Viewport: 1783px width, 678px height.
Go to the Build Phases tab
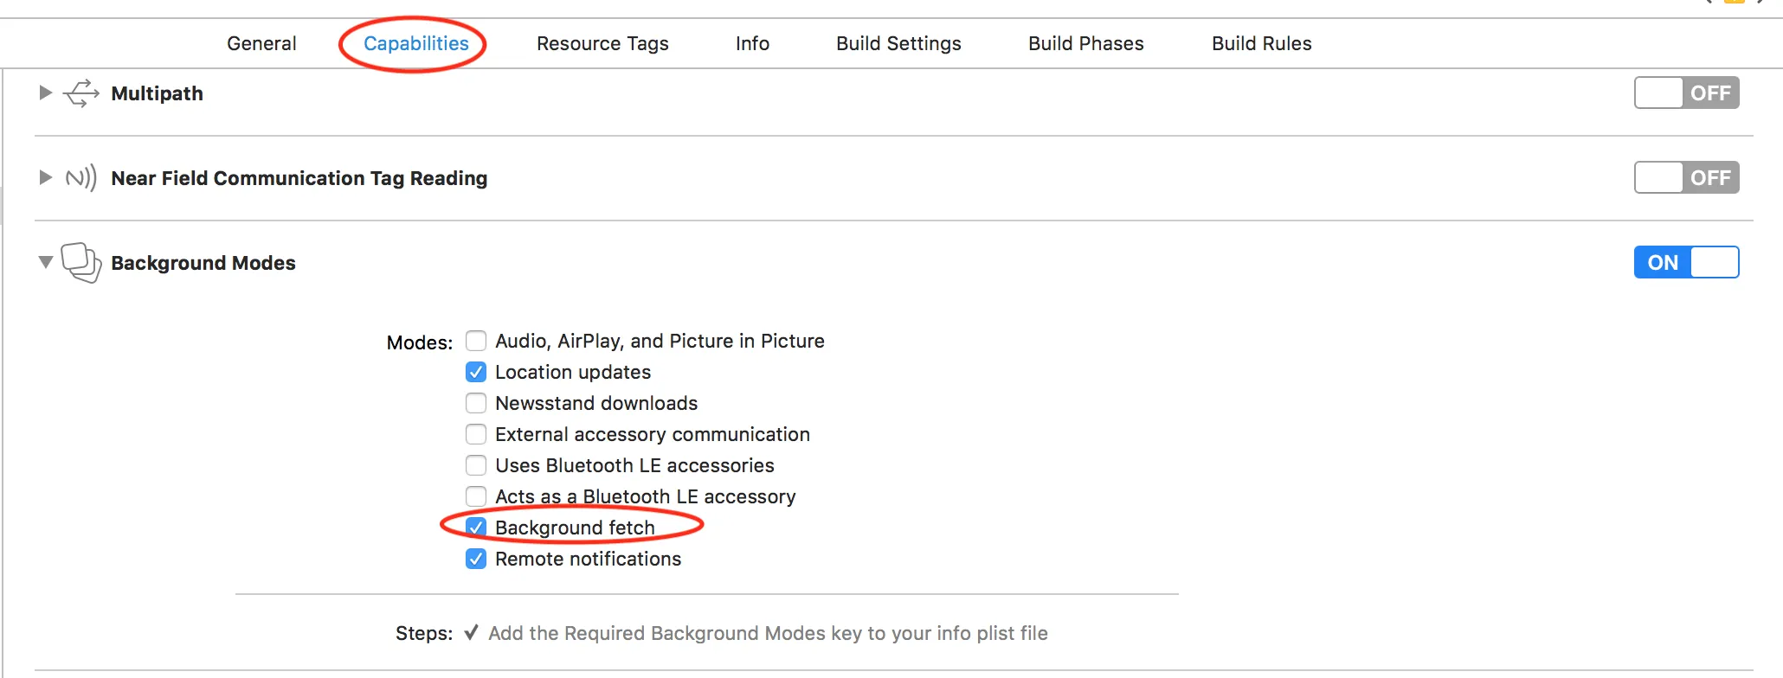coord(1085,43)
